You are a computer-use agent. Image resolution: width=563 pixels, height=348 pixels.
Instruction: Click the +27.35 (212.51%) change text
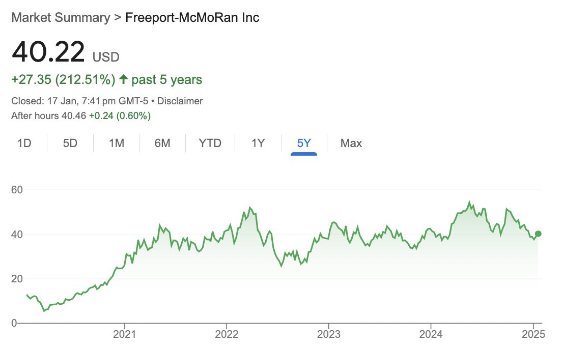click(63, 80)
